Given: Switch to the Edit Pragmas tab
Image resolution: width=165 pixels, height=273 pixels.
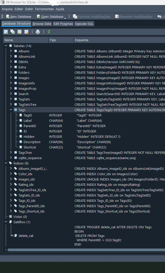Looking at the screenshot, I should tap(63, 24).
